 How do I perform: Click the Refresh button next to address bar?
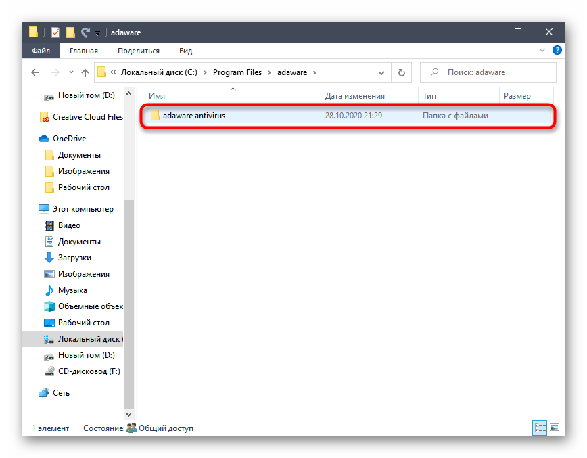(x=401, y=72)
